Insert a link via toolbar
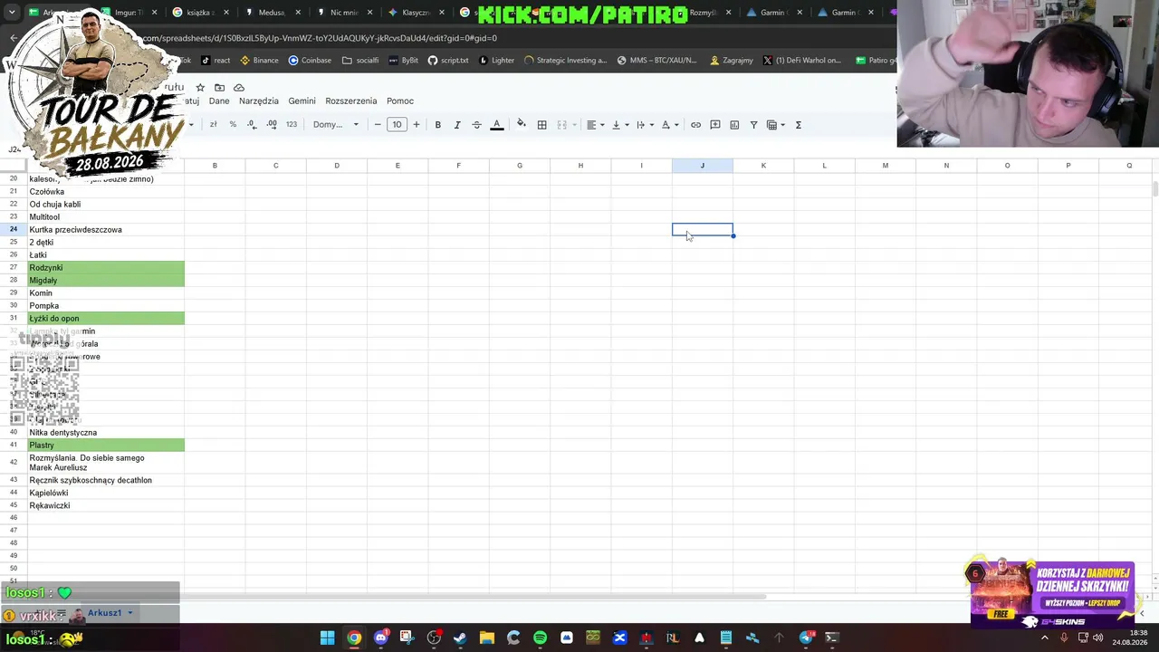Image resolution: width=1159 pixels, height=652 pixels. pos(695,125)
